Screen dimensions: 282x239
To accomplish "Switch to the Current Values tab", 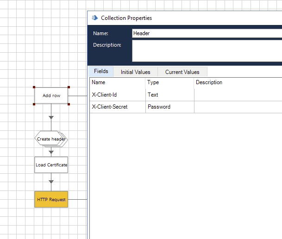I will [x=182, y=72].
